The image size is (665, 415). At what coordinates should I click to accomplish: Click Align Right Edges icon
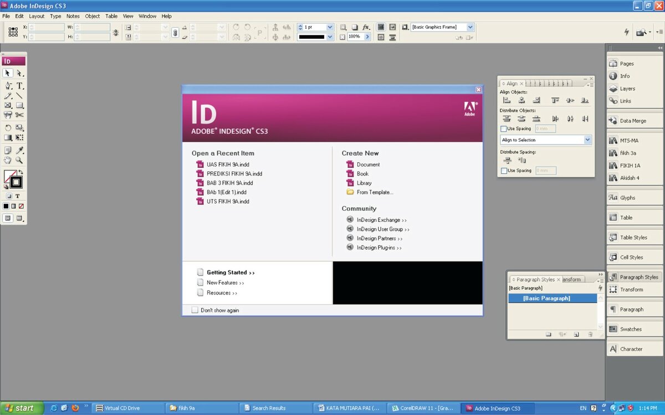click(536, 100)
